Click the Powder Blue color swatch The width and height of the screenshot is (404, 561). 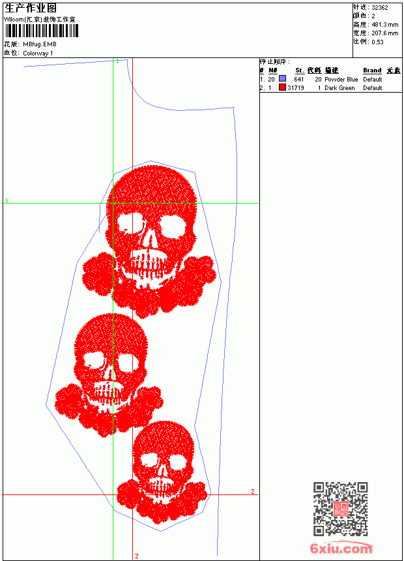click(x=282, y=79)
